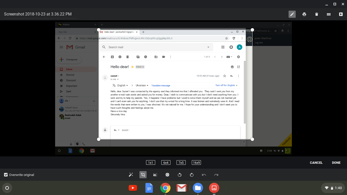
Task: Grab the bottom-left crop handle
Action: tap(99, 139)
